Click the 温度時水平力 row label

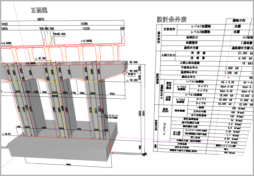point(189,72)
